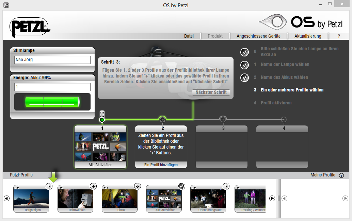Click the checkmark beside Name der Lampe wählen

click(244, 65)
